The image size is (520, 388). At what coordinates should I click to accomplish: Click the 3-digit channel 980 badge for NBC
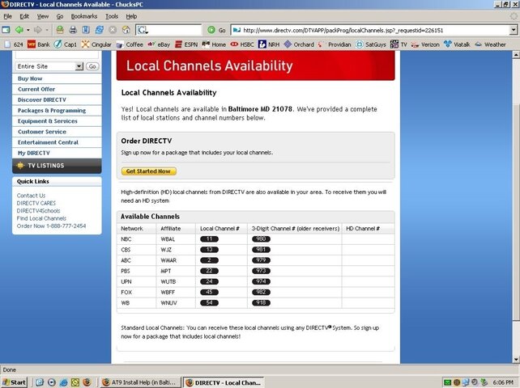click(x=261, y=238)
